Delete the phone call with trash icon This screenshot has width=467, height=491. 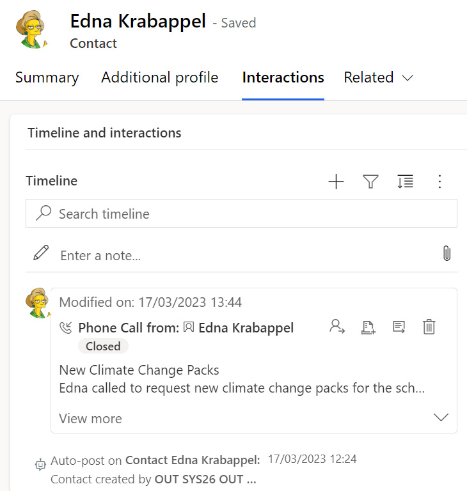point(429,327)
